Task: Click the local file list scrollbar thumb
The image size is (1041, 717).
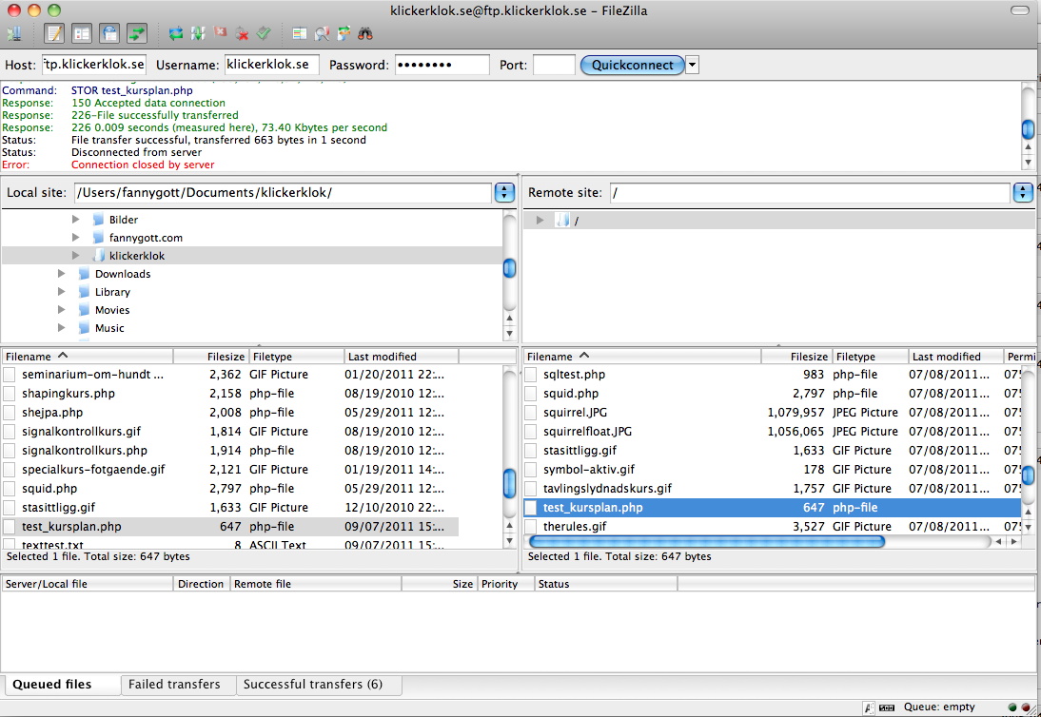Action: (x=509, y=483)
